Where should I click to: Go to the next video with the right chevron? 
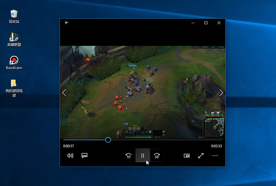click(x=221, y=93)
